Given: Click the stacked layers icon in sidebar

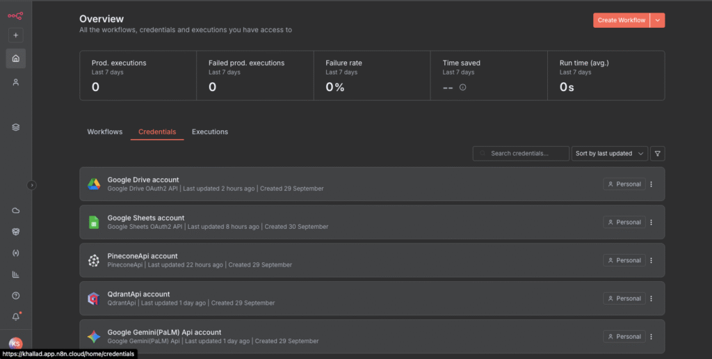Looking at the screenshot, I should point(16,127).
